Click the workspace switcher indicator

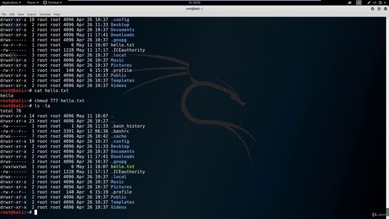[x=359, y=2]
